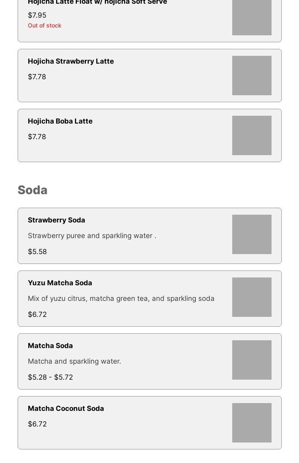Open the Strawberry Soda item title
This screenshot has width=299, height=463.
pos(56,220)
